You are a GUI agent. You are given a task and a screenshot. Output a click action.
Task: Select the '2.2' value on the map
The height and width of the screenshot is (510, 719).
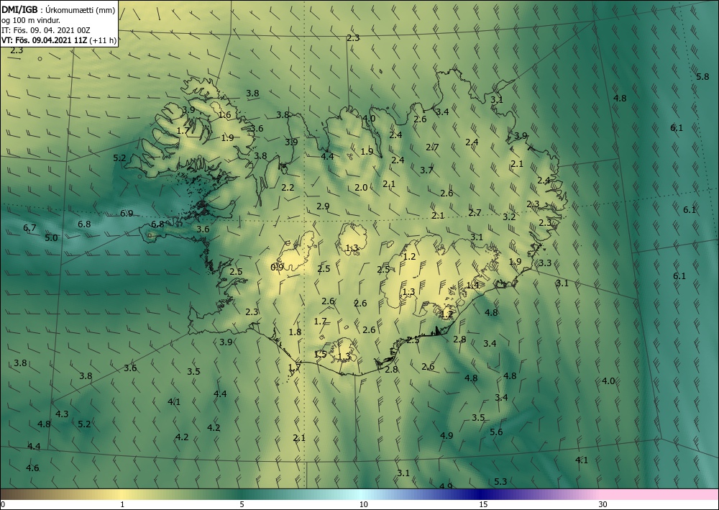click(x=288, y=187)
